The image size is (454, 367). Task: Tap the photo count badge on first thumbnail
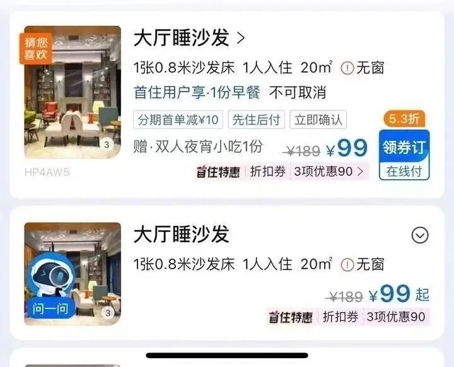coord(107,144)
